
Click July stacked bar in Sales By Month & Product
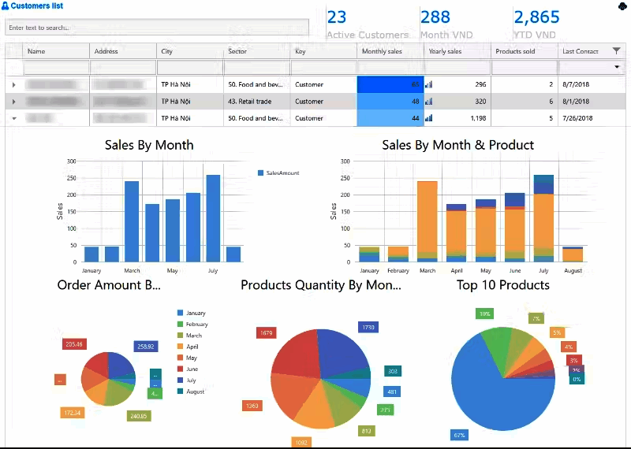pyautogui.click(x=543, y=219)
